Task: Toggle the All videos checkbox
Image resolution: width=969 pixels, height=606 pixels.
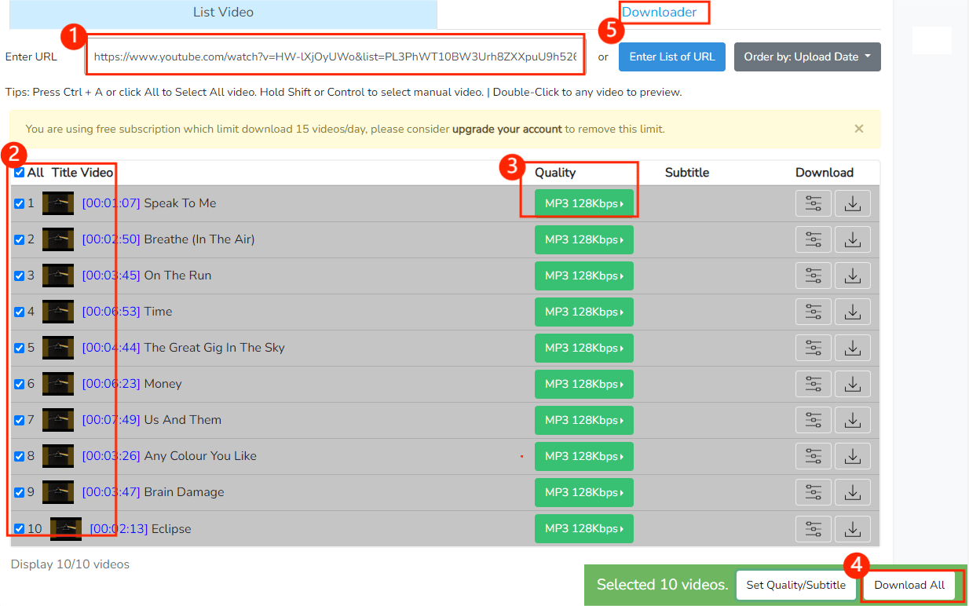Action: coord(20,173)
